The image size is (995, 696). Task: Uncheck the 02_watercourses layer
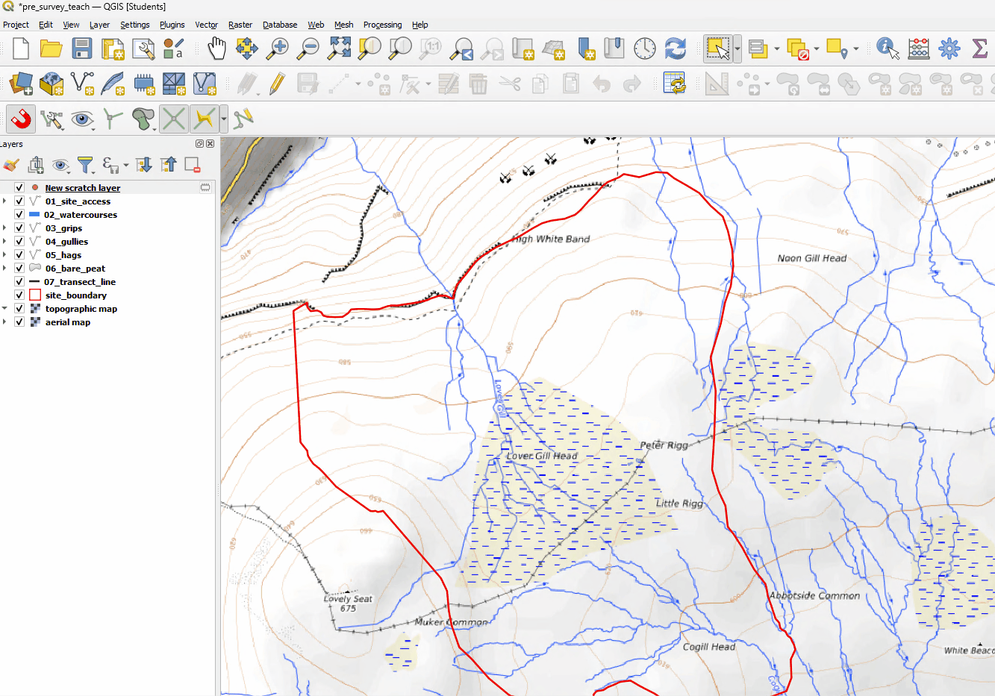coord(19,214)
